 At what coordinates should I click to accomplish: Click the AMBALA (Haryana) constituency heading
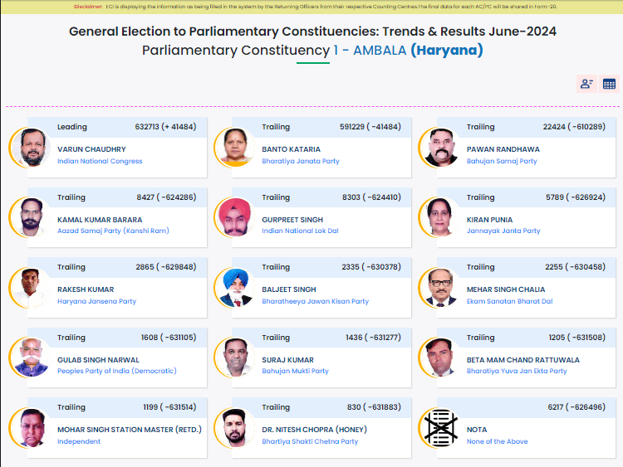coord(418,51)
